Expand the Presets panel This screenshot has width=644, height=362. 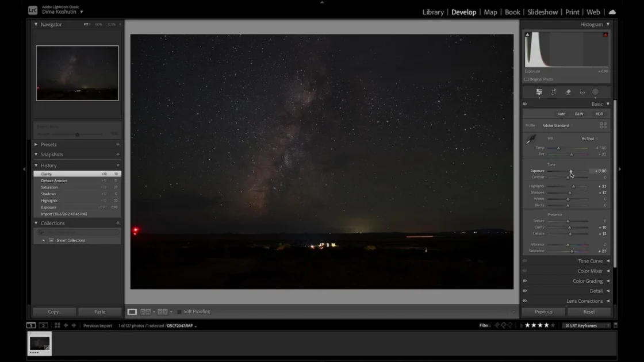[x=36, y=144]
